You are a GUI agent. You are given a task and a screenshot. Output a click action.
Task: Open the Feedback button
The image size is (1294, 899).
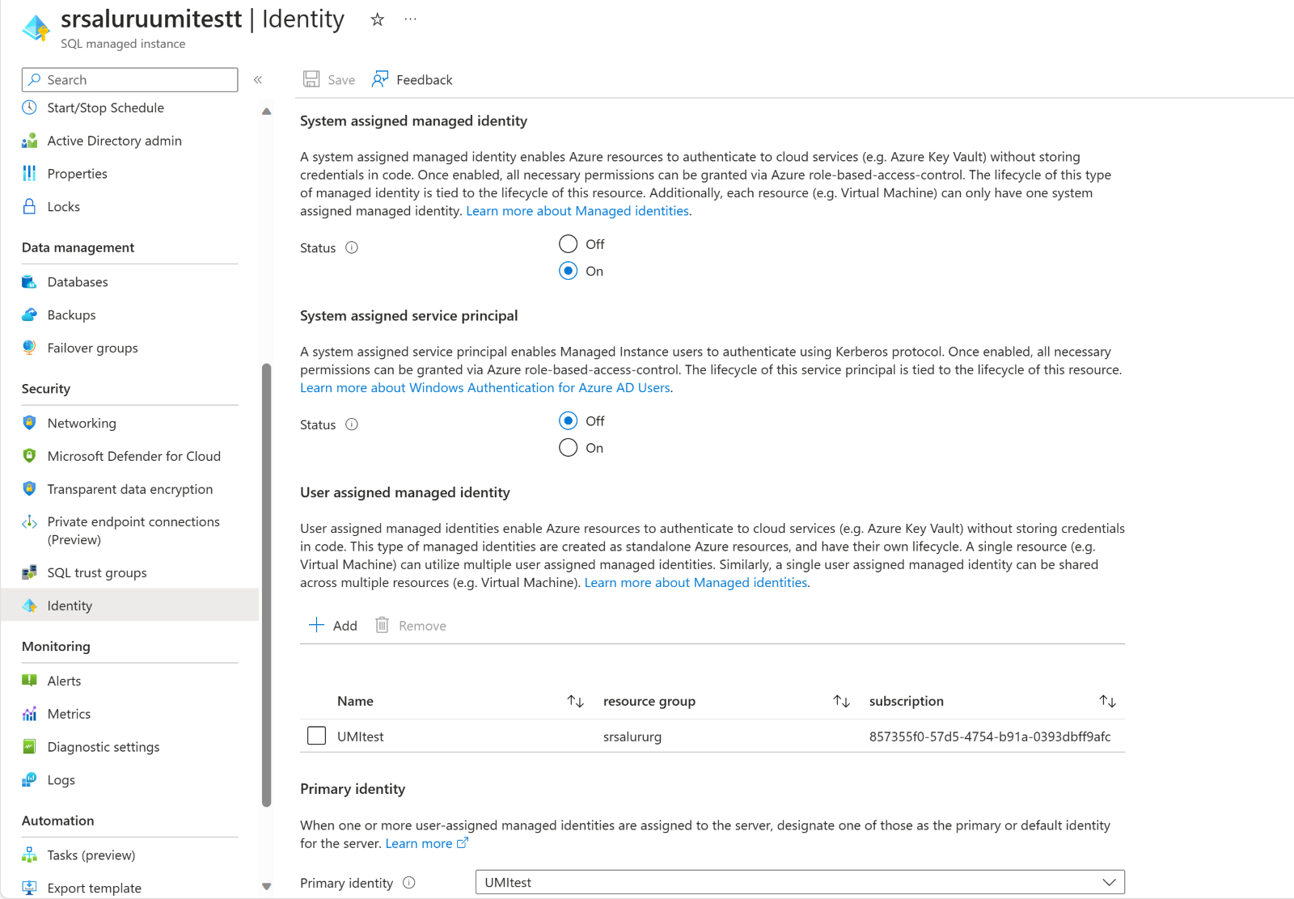[x=412, y=79]
